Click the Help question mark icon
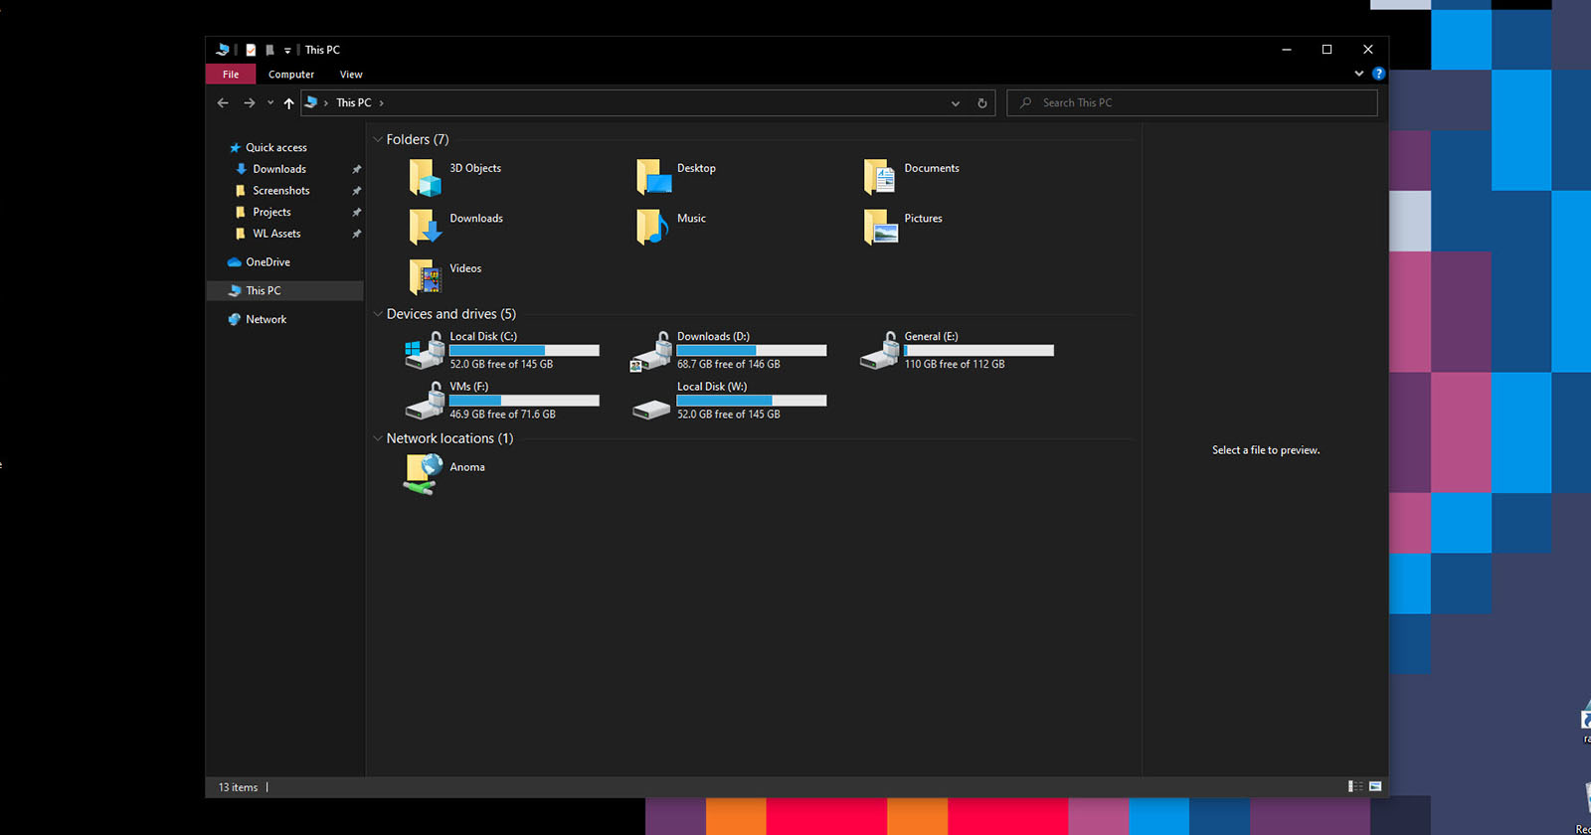 (x=1378, y=74)
